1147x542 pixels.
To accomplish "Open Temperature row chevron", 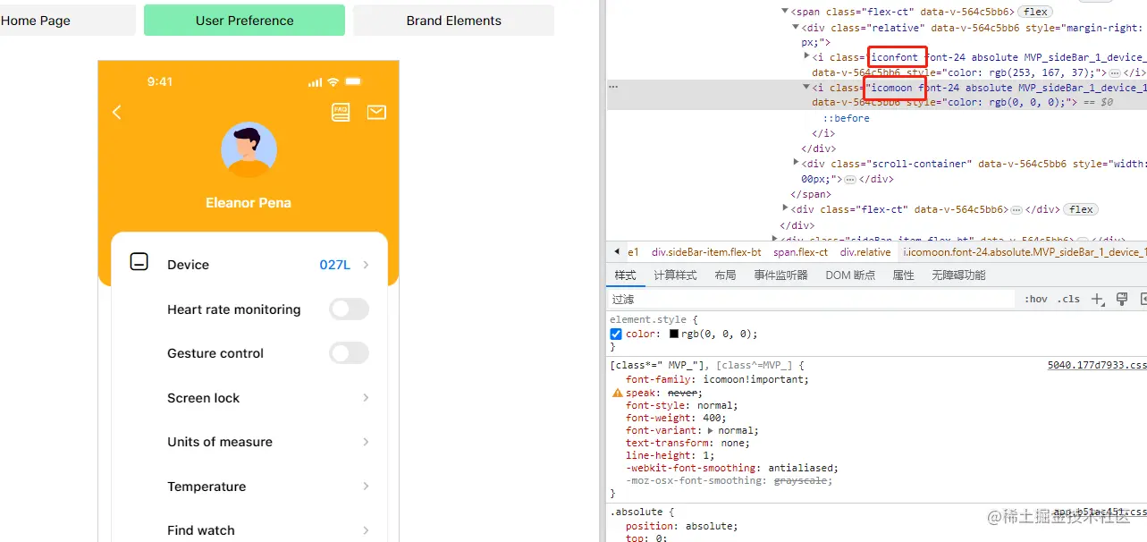I will click(366, 487).
